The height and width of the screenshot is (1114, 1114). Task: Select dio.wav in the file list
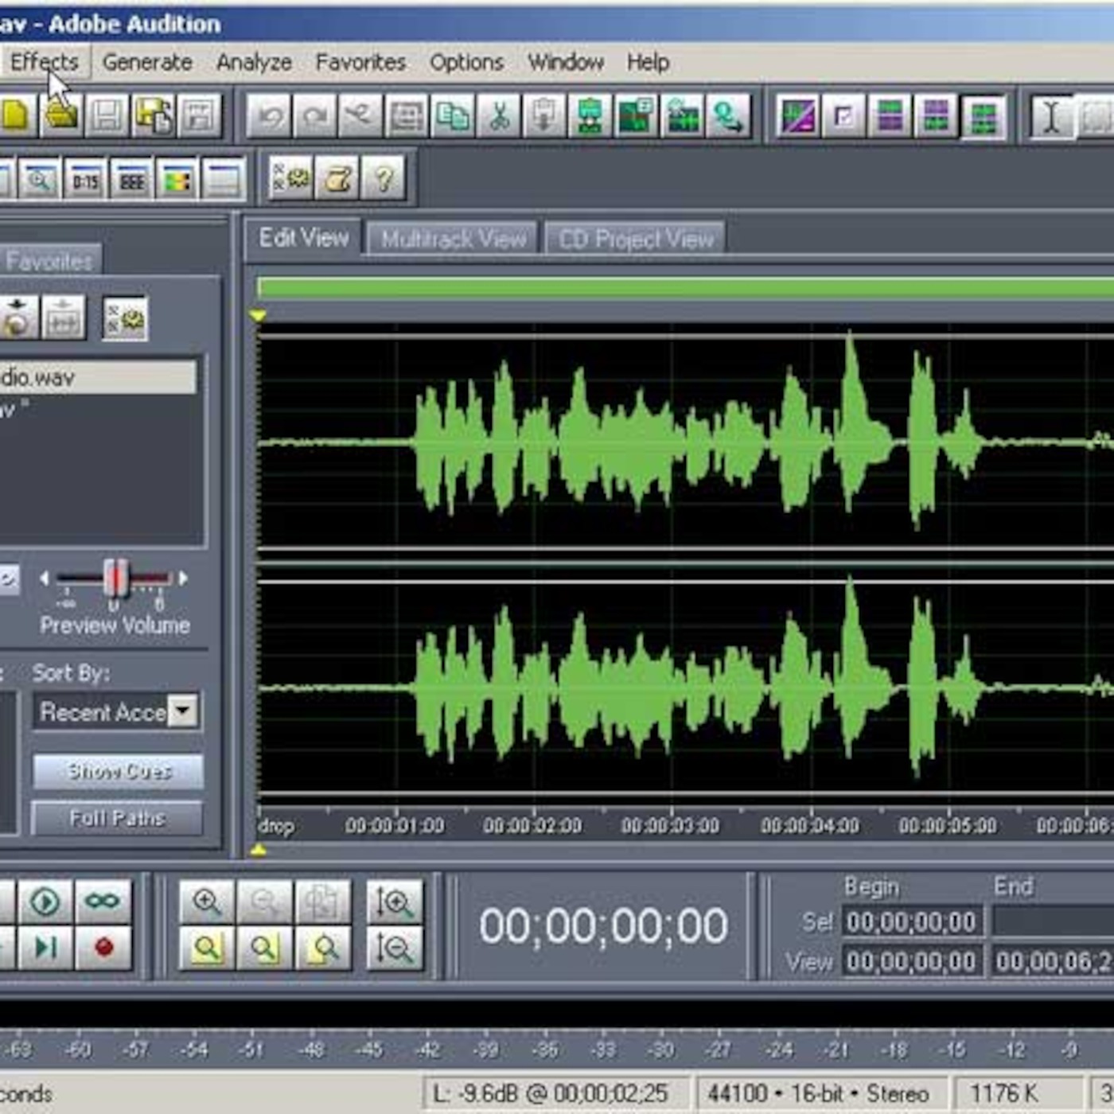[98, 377]
